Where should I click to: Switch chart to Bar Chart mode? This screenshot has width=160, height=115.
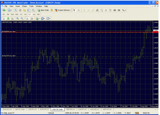4,19
